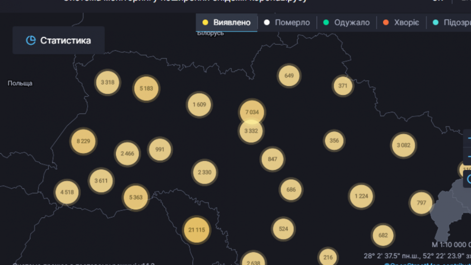Click the 8 229 cases marker

(83, 141)
